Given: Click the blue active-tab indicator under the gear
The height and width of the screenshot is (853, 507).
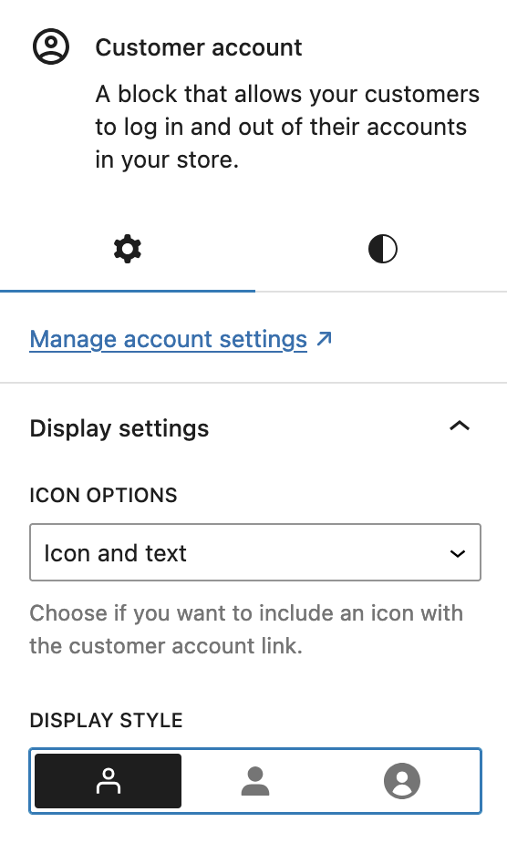Looking at the screenshot, I should pos(128,291).
